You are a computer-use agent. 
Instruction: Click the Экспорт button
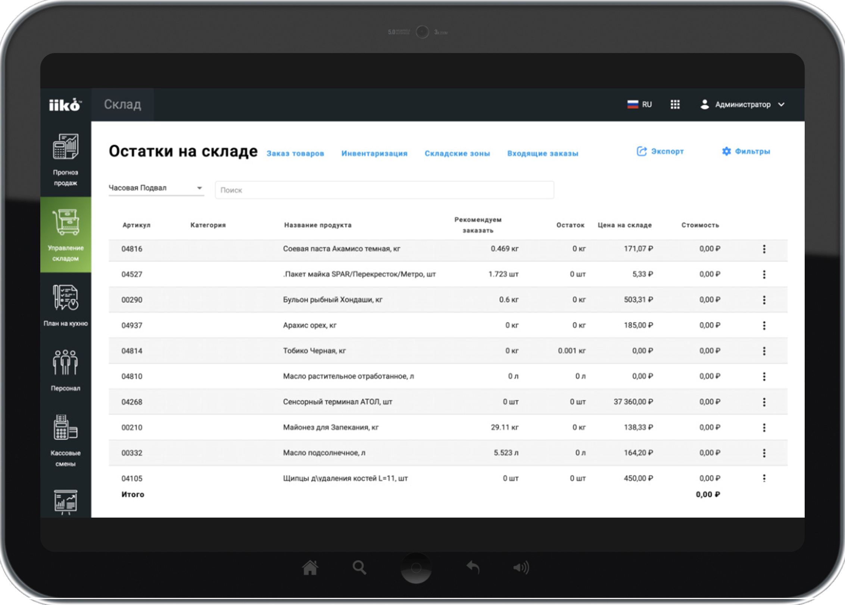click(x=660, y=151)
